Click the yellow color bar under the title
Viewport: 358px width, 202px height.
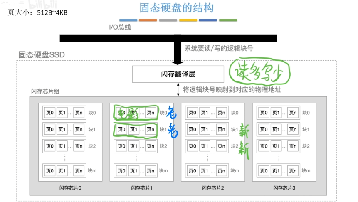(188, 20)
